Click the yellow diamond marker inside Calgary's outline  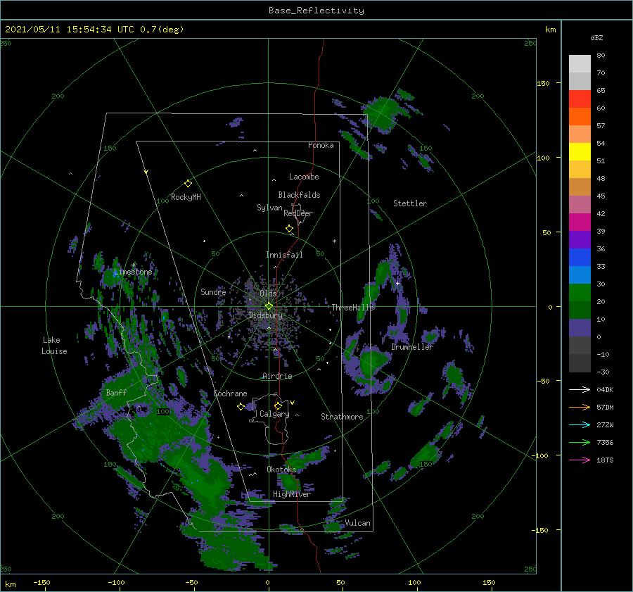pyautogui.click(x=278, y=405)
